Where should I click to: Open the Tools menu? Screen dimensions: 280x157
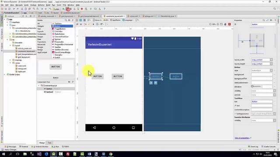coord(59,5)
